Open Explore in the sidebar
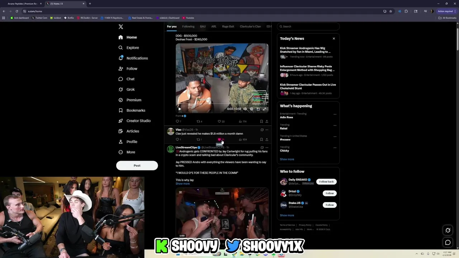 pyautogui.click(x=129, y=48)
